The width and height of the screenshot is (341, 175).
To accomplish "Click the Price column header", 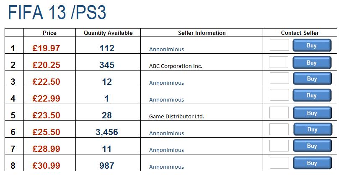I will (x=49, y=33).
